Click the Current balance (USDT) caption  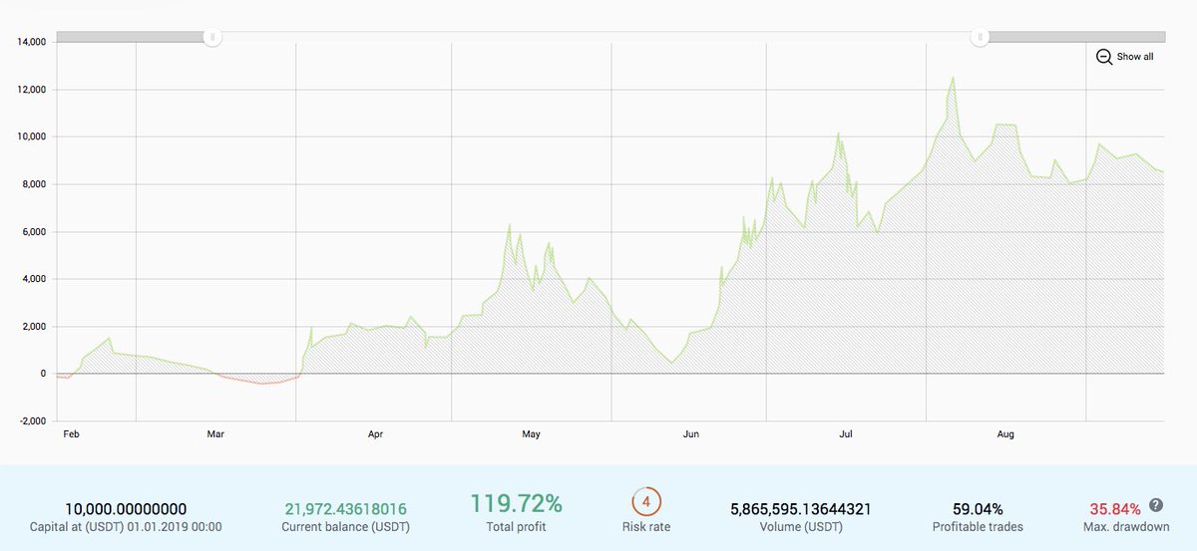click(x=345, y=526)
